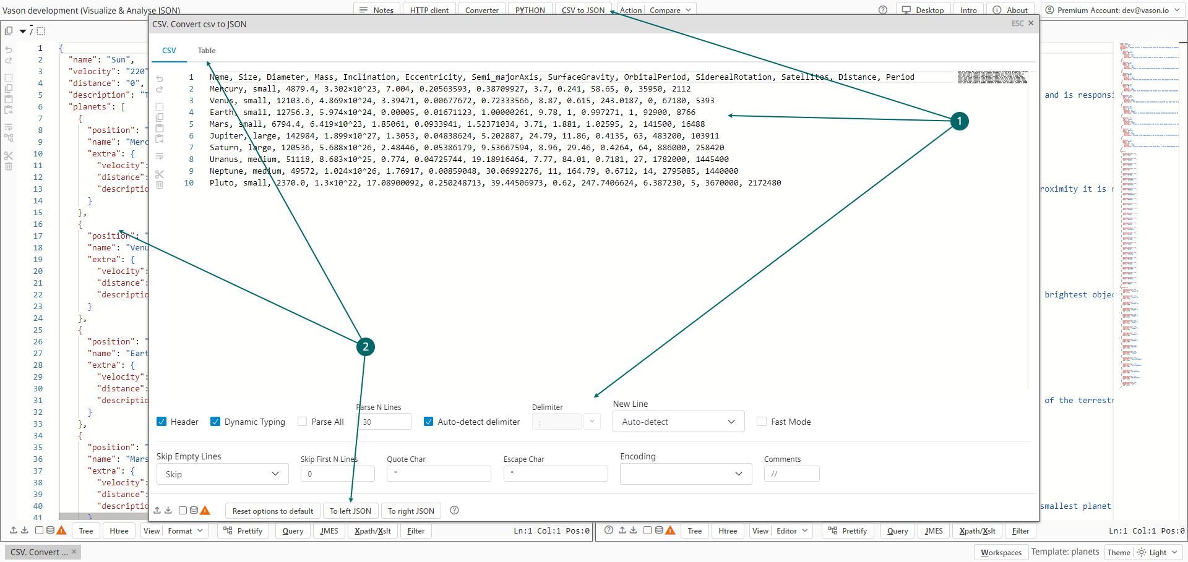Screen dimensions: 1188x562
Task: Click download icon in CSV dialog footer
Action: (x=168, y=510)
